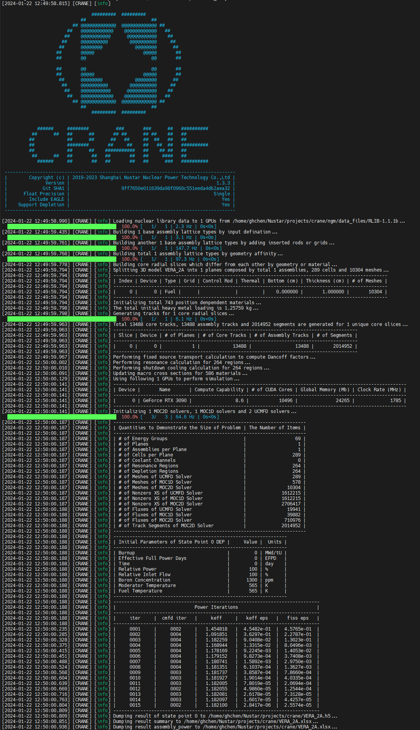Click the '# of Segments' column header
The image size is (420, 730).
click(334, 335)
